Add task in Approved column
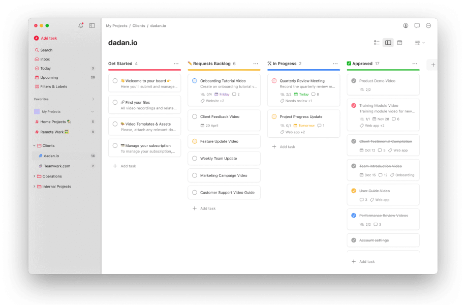 363,262
